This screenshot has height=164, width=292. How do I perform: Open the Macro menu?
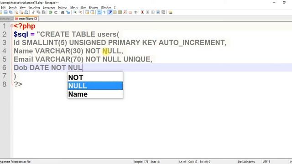74,7
